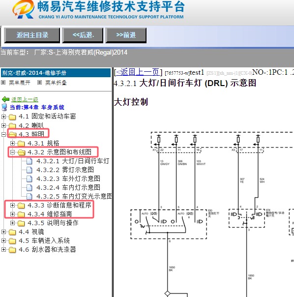Expand the 4.3.4 维修指南 node
This screenshot has width=294, height=297.
point(12,214)
